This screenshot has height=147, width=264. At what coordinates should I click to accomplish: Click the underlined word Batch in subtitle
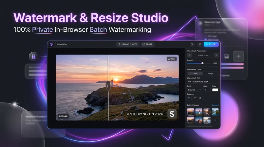click(98, 30)
